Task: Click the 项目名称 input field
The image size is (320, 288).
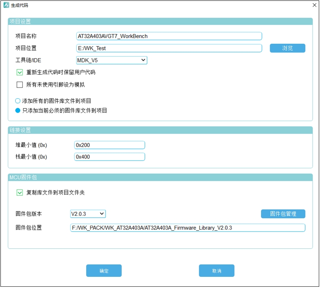Action: 169,36
